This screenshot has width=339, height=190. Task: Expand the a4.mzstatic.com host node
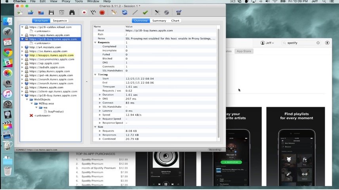22,47
